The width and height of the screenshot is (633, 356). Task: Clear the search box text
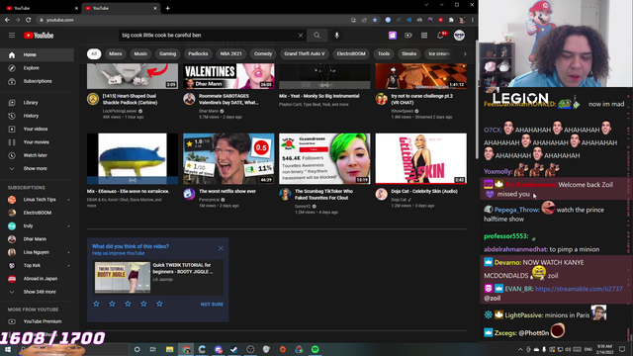301,36
